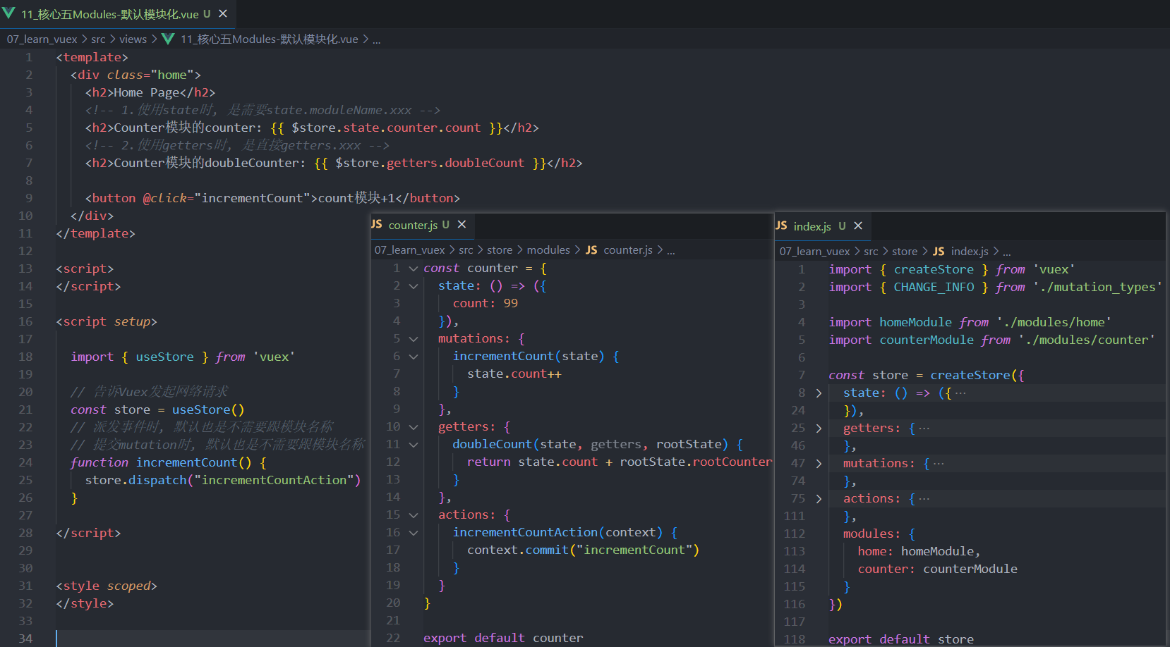1170x647 pixels.
Task: Click the Vue icon in the main breadcrumb
Action: pyautogui.click(x=168, y=39)
